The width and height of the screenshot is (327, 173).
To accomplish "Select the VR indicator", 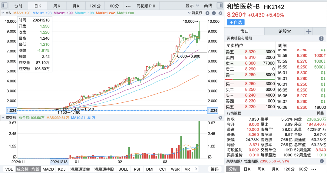I will pyautogui.click(x=187, y=169).
